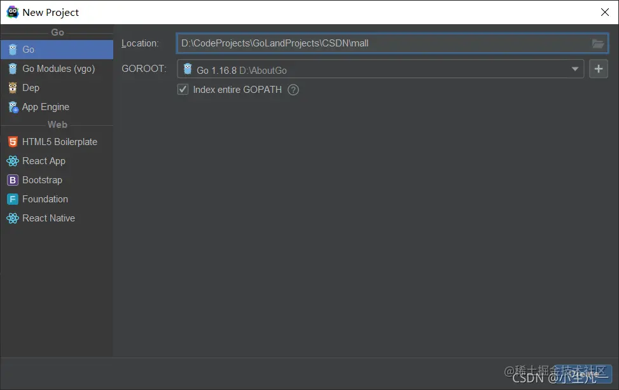Screen dimensions: 619x390
Task: Click the App Engine icon
Action: click(13, 107)
